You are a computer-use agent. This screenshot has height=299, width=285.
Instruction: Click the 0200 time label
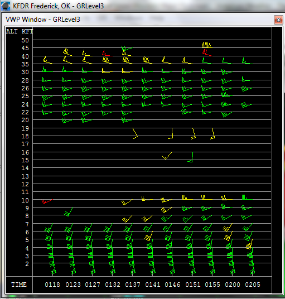coord(233,284)
